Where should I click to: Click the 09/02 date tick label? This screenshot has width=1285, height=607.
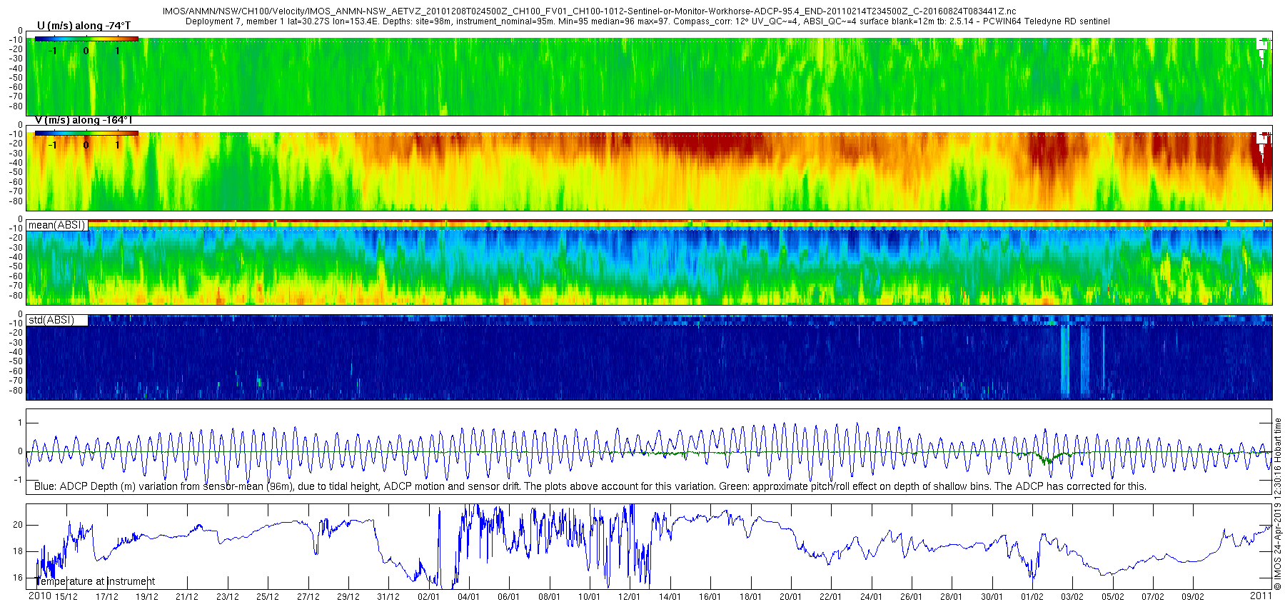[1193, 597]
